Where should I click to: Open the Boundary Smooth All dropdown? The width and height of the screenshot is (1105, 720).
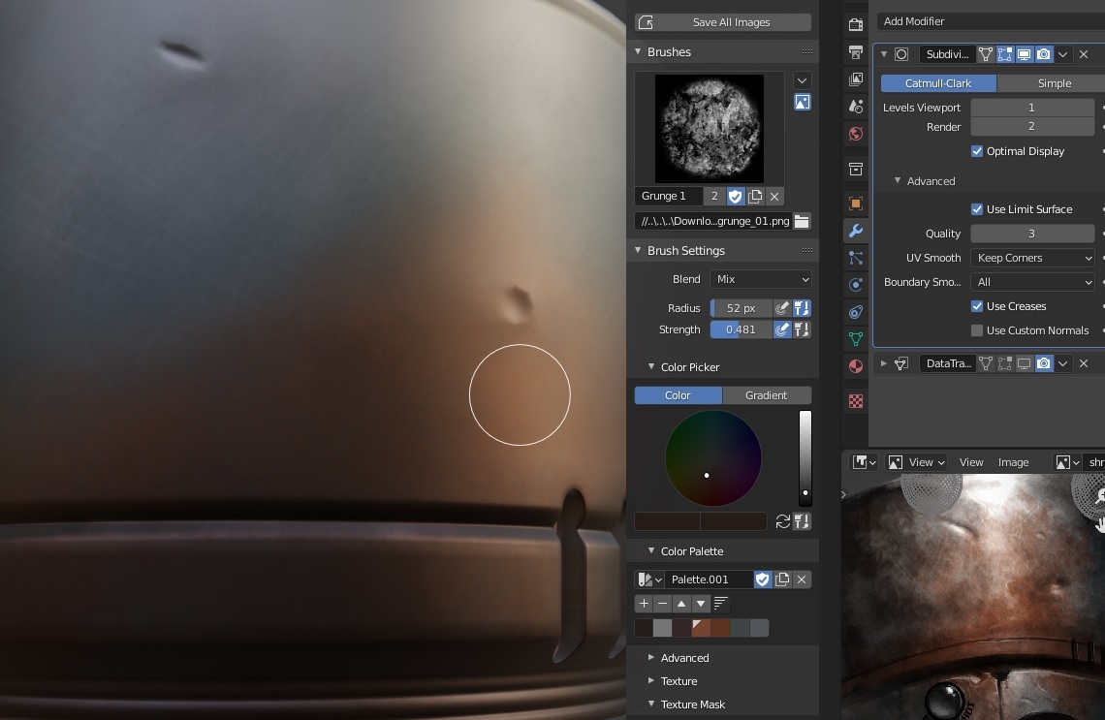coord(1032,282)
